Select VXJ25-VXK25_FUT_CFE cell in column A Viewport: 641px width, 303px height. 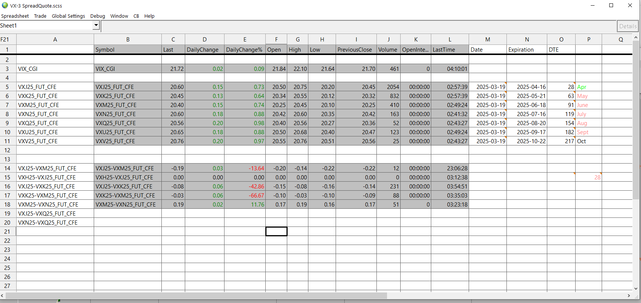[55, 186]
